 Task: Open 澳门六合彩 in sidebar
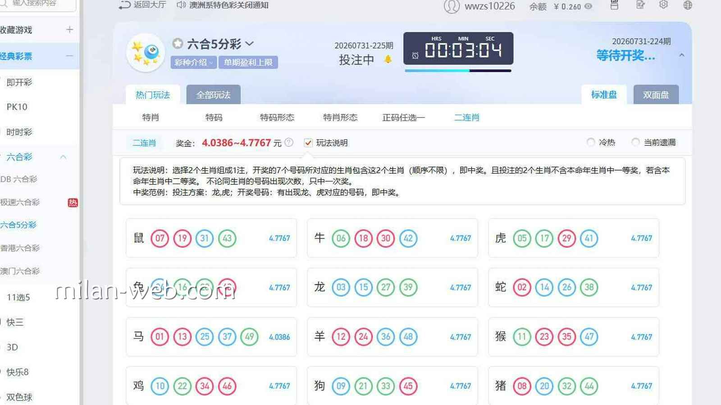pyautogui.click(x=20, y=271)
